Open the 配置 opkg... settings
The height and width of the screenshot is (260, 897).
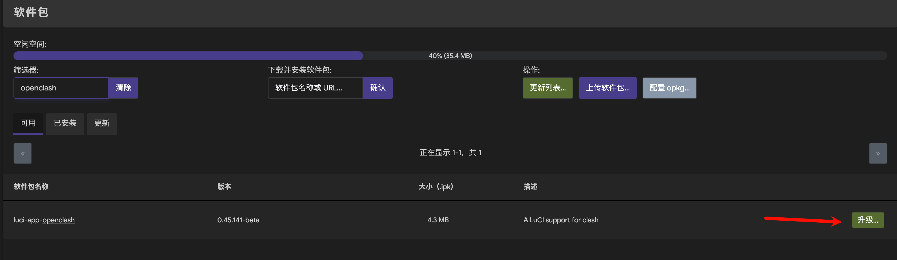point(669,88)
